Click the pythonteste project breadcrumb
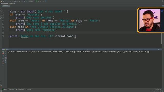 [5, 3]
